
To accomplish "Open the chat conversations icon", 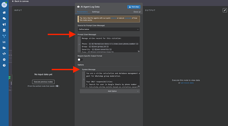I will point(4,18).
